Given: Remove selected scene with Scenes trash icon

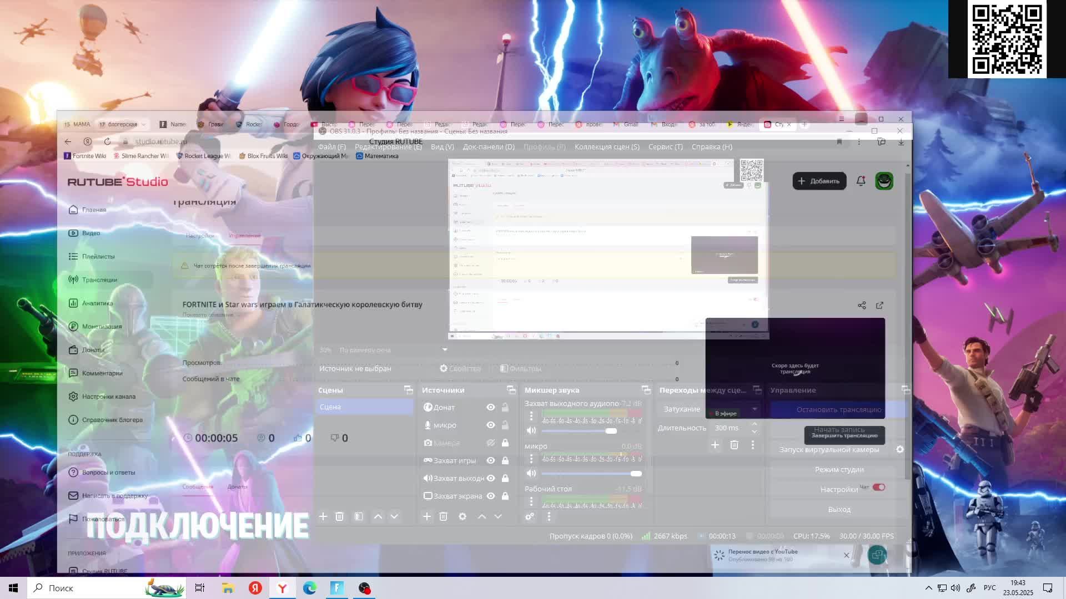Looking at the screenshot, I should [x=340, y=516].
